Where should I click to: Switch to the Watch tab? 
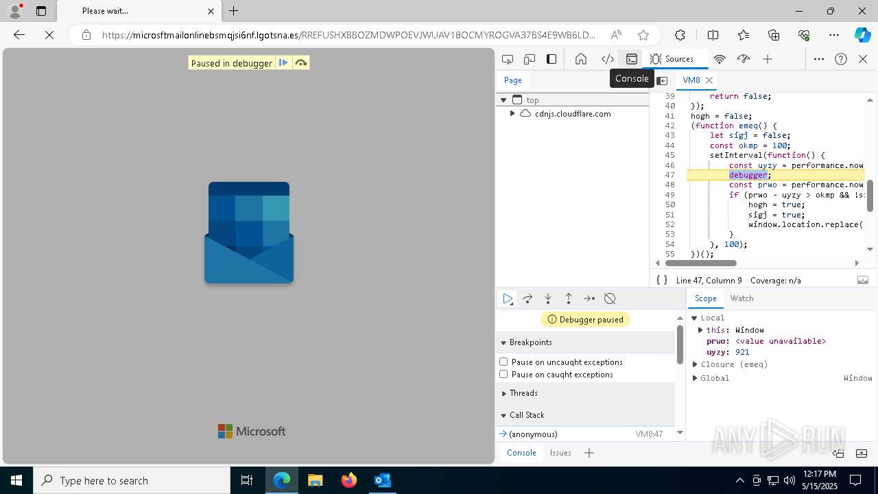point(741,298)
